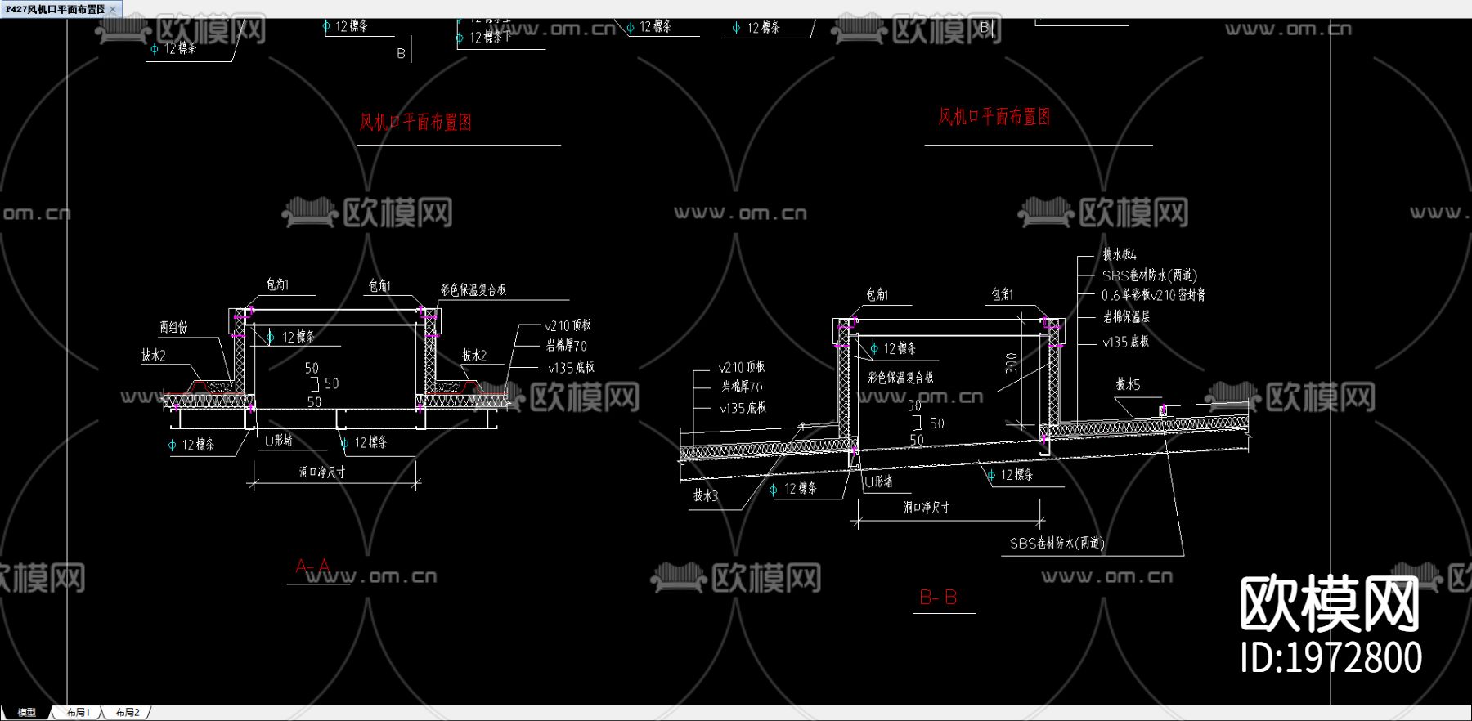Click 洞口净尺寸 dimension text in section B-B

click(x=927, y=507)
